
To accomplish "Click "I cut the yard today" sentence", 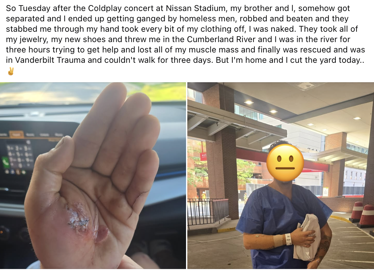I will 321,60.
